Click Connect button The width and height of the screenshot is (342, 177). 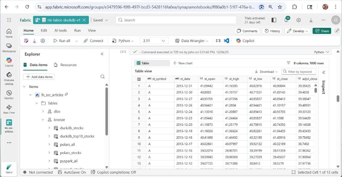click(x=93, y=41)
